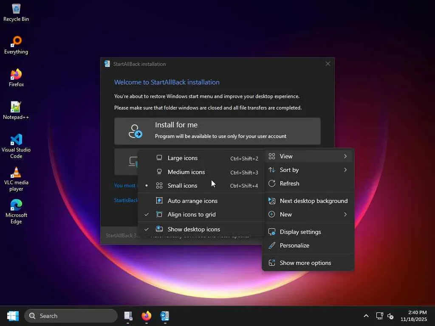Viewport: 435px width, 326px height.
Task: Click the Ctrl+Shift+2 shortcut text
Action: point(244,159)
